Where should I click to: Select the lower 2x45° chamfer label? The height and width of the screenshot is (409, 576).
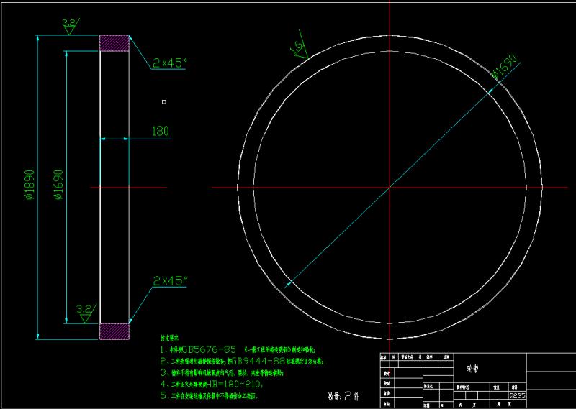pos(169,280)
